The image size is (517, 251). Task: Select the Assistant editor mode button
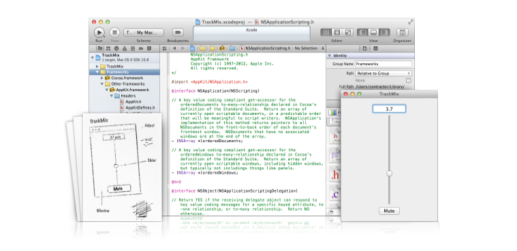(x=337, y=33)
